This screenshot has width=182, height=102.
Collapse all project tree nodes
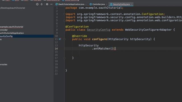[42, 4]
